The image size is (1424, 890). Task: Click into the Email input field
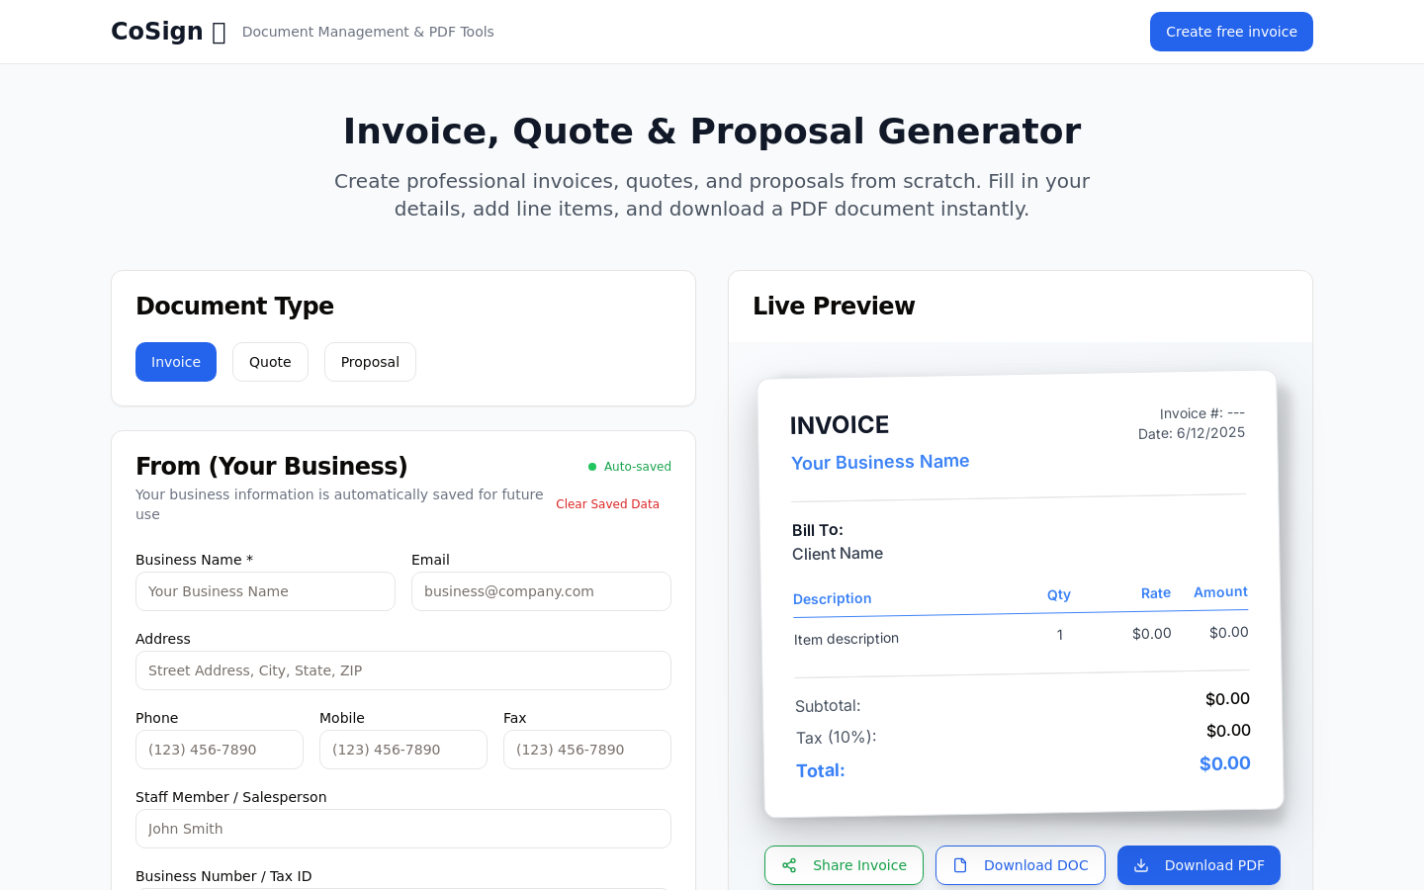541,591
